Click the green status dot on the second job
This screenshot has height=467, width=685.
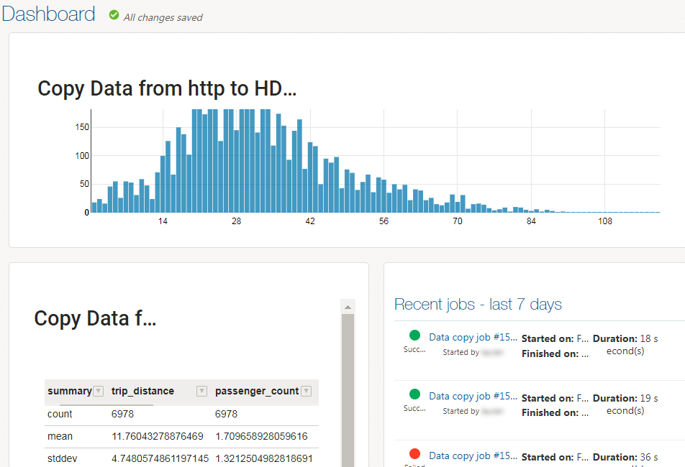tap(414, 394)
